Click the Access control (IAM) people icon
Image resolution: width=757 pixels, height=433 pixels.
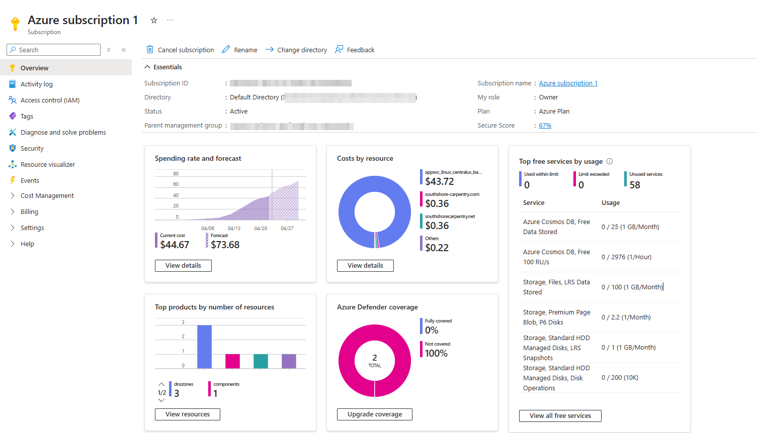13,100
